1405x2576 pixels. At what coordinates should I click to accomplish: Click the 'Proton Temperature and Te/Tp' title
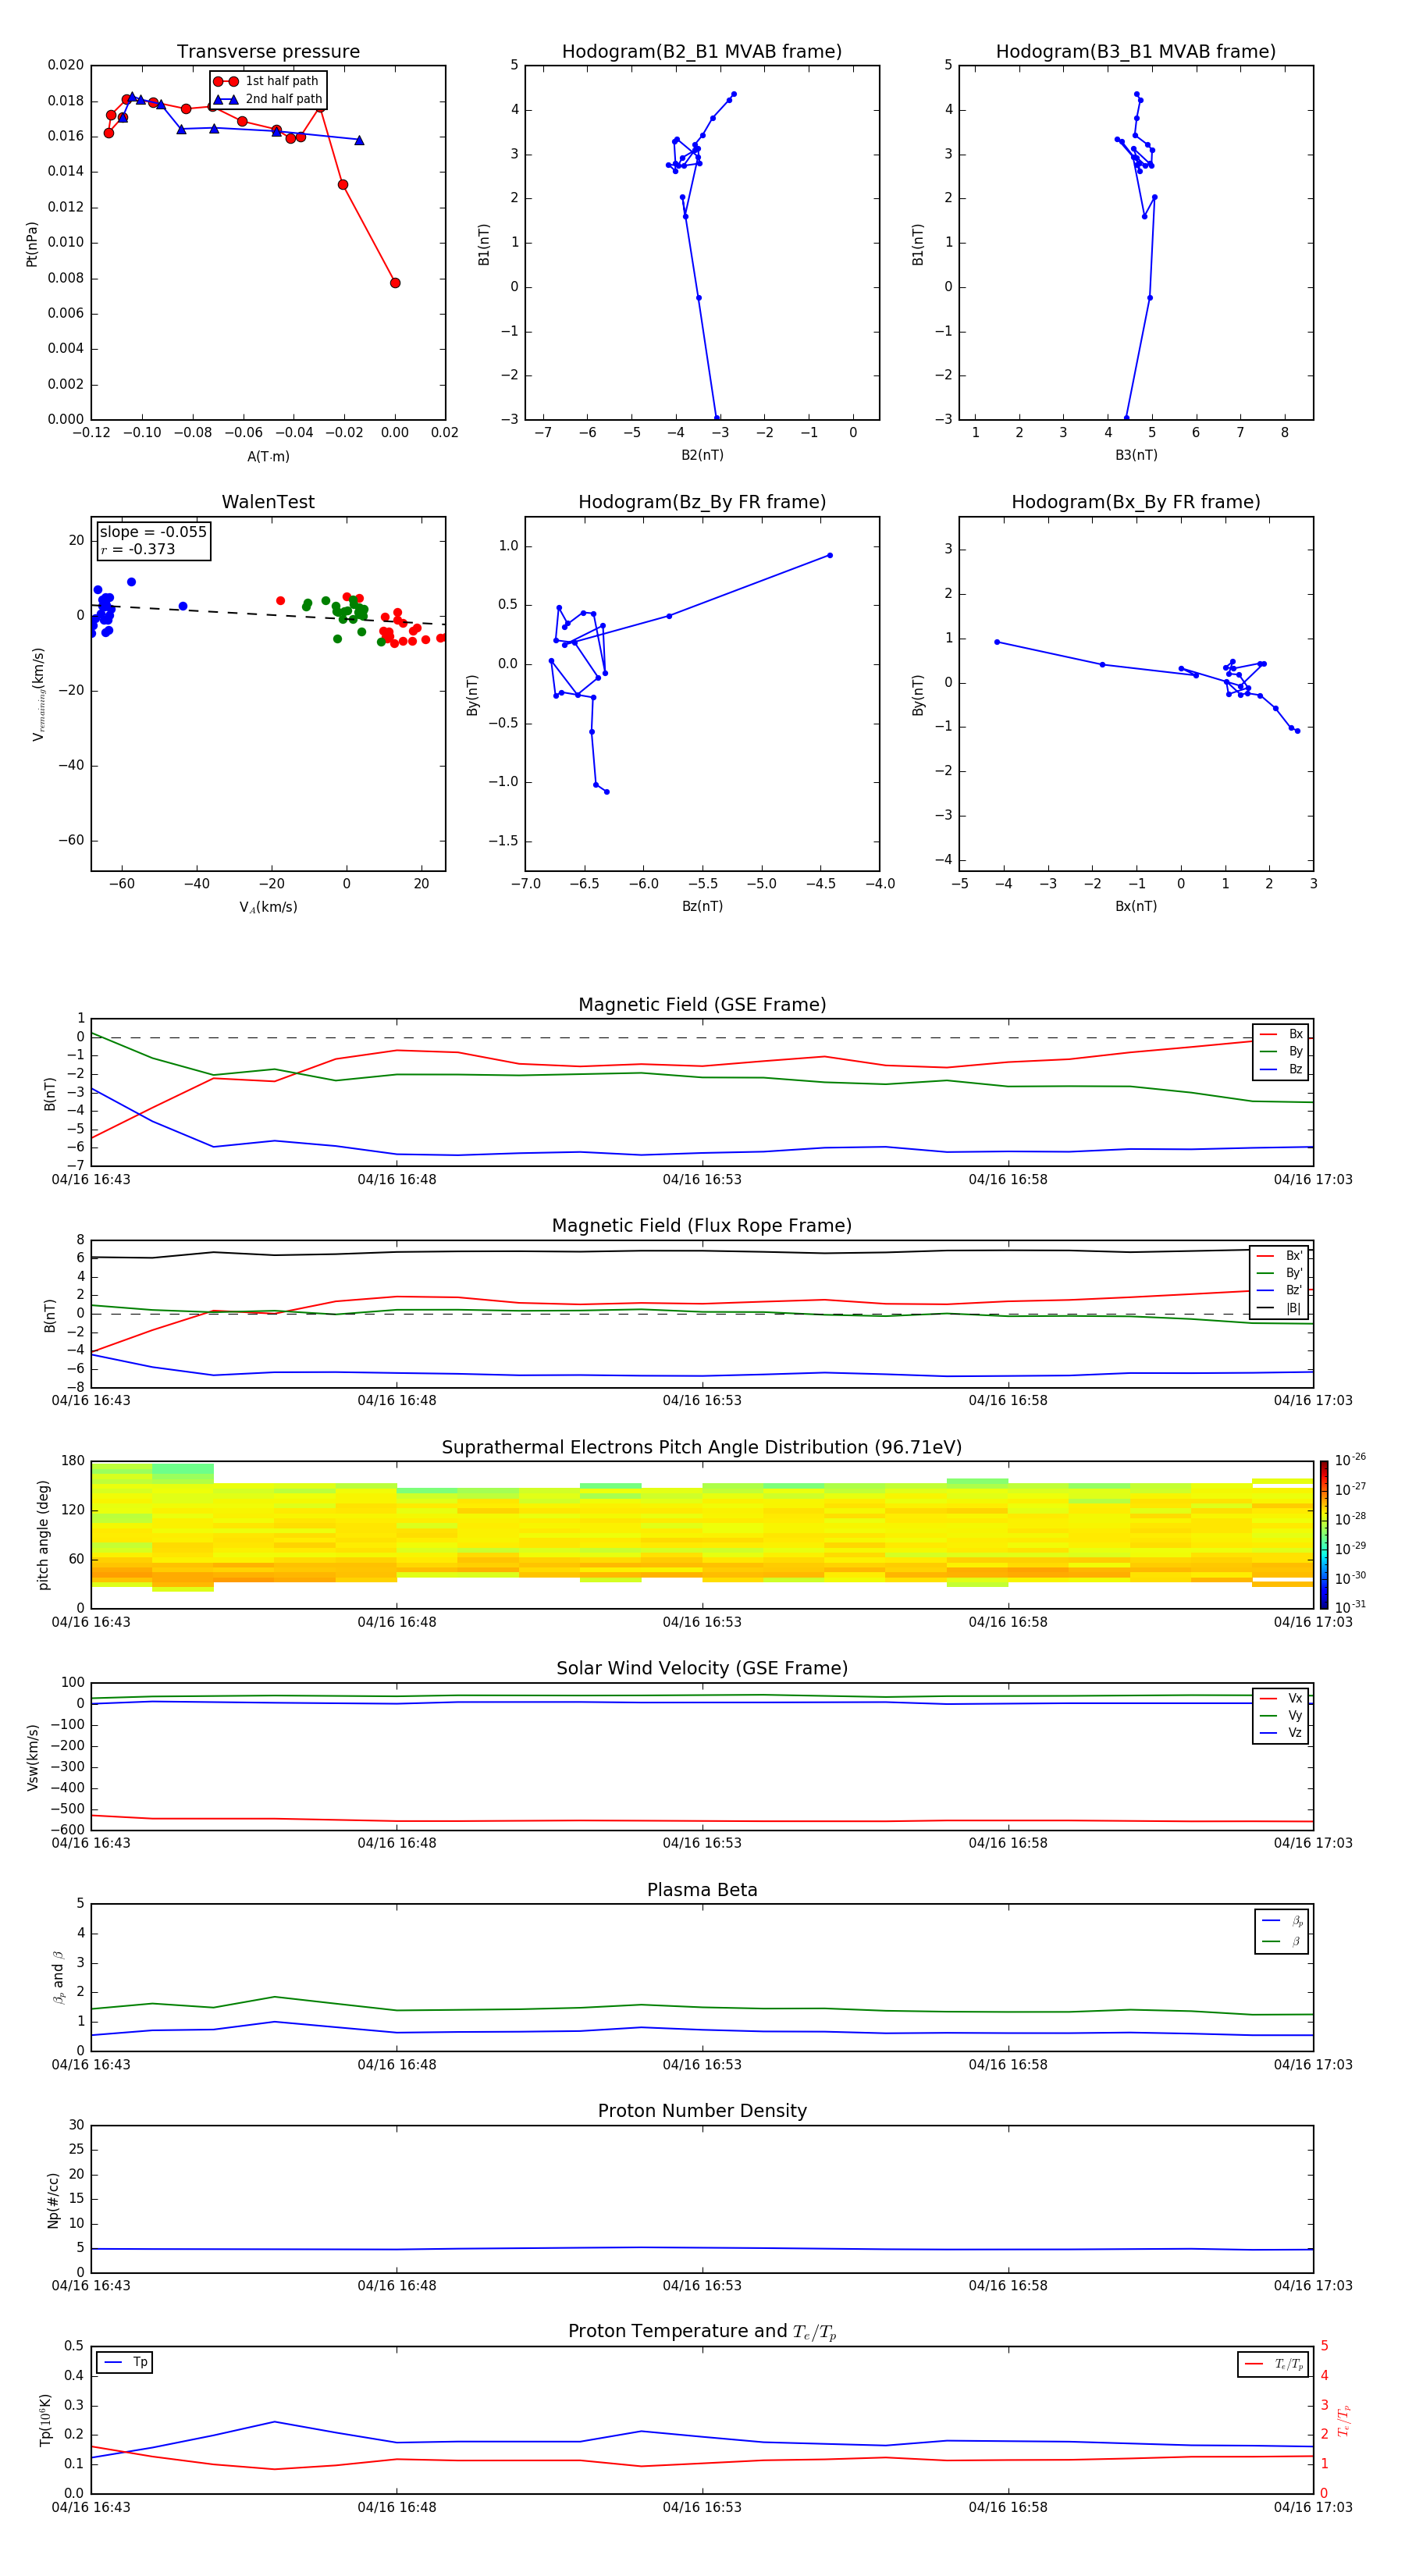[x=702, y=2332]
